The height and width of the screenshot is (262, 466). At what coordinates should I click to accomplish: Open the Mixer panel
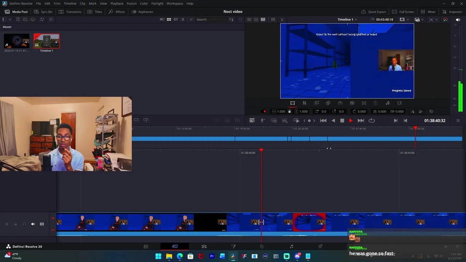(x=428, y=12)
